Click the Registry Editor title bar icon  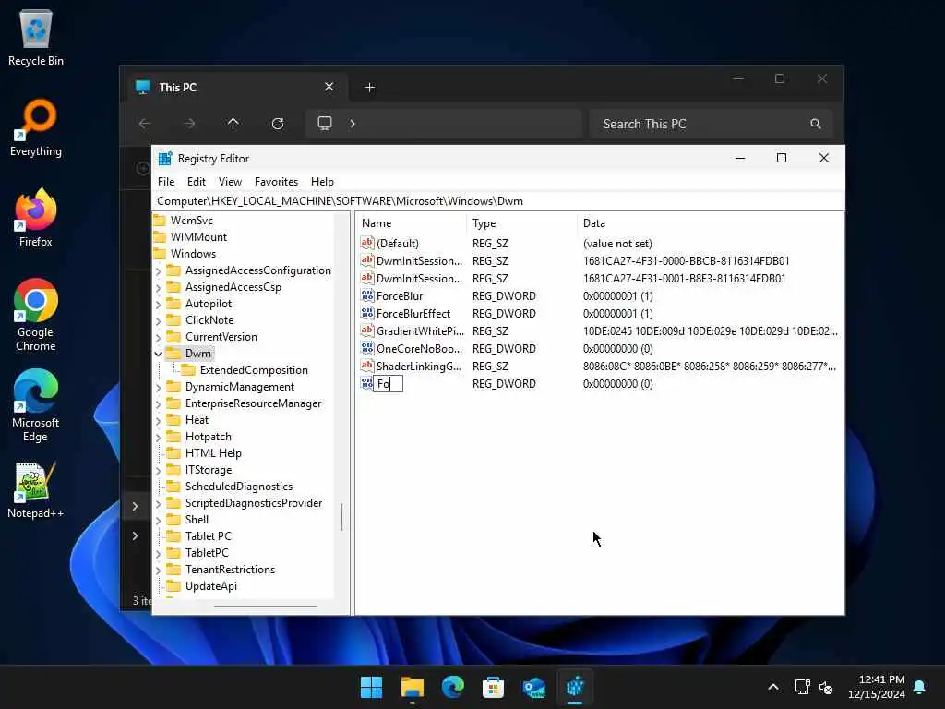[165, 159]
